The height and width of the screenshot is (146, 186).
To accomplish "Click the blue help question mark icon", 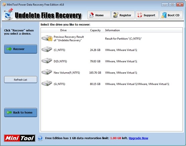I will [x=40, y=138].
